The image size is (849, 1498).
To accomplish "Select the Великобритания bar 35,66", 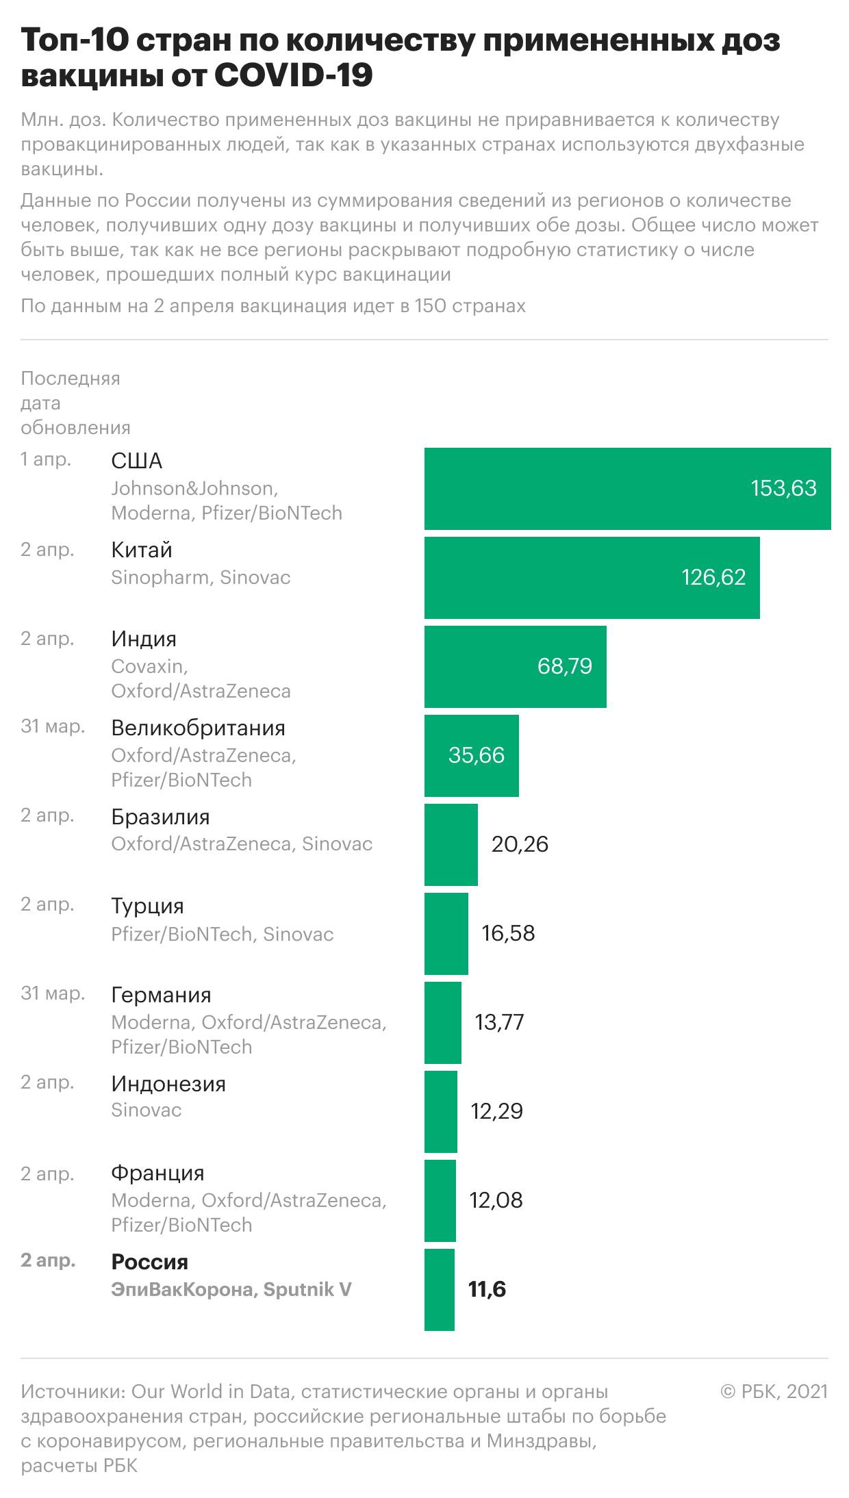I will [472, 756].
